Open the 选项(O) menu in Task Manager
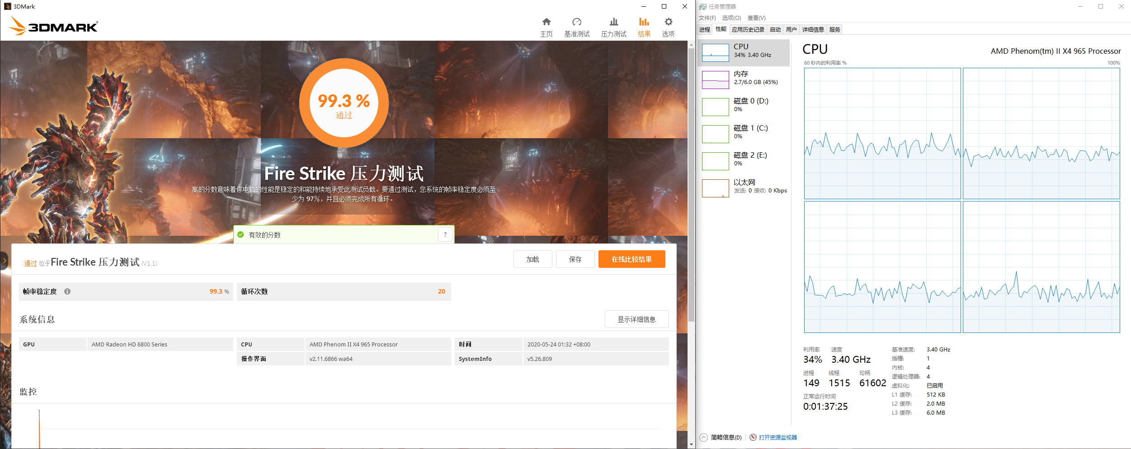1131x449 pixels. click(x=732, y=18)
